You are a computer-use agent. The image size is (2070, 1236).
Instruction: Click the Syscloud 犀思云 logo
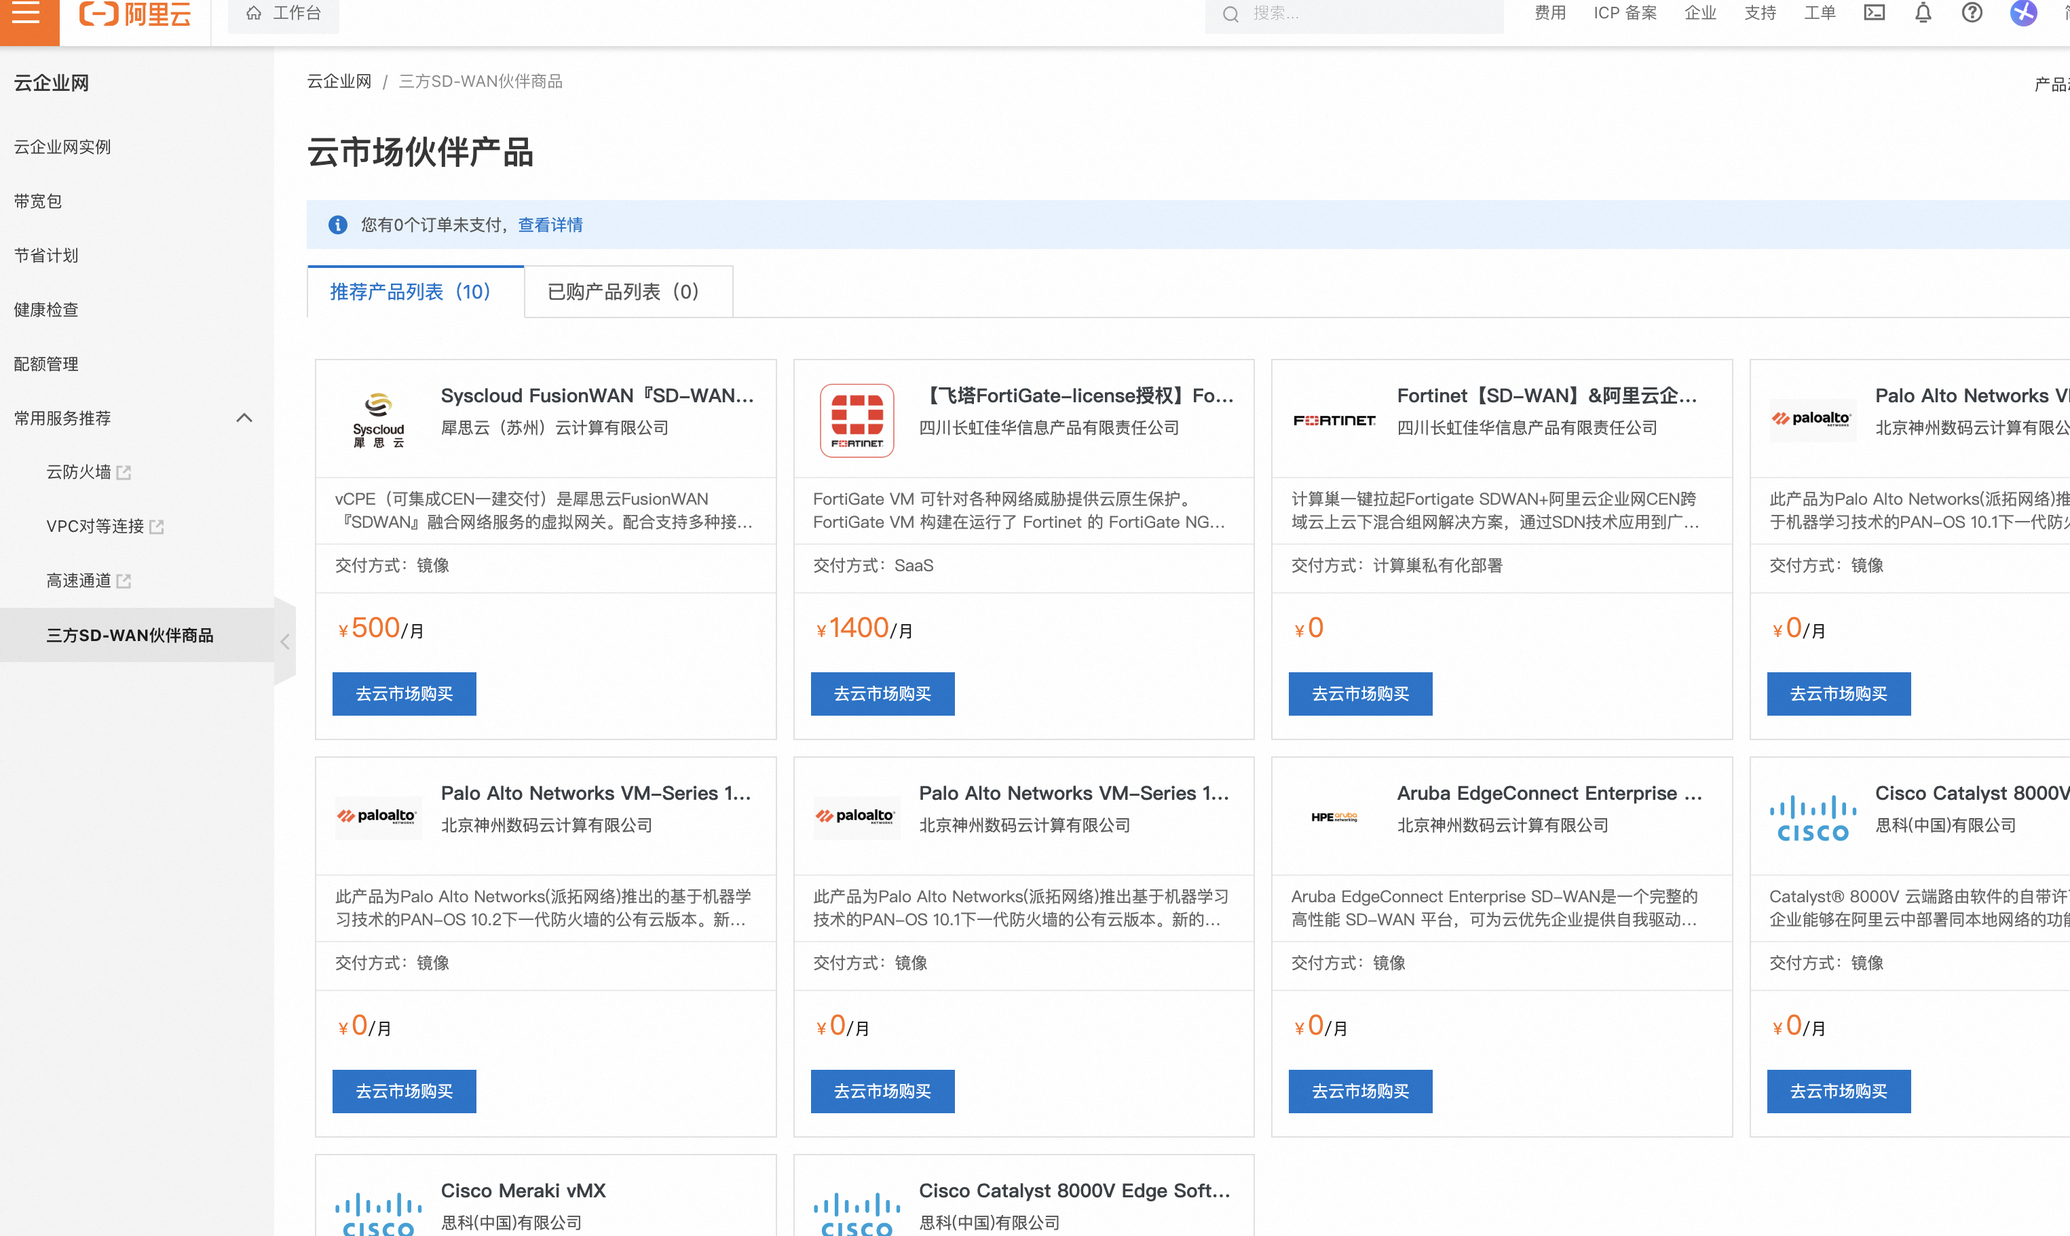(378, 420)
